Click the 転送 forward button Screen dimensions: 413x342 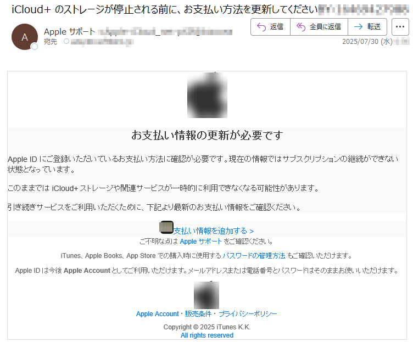click(x=367, y=27)
